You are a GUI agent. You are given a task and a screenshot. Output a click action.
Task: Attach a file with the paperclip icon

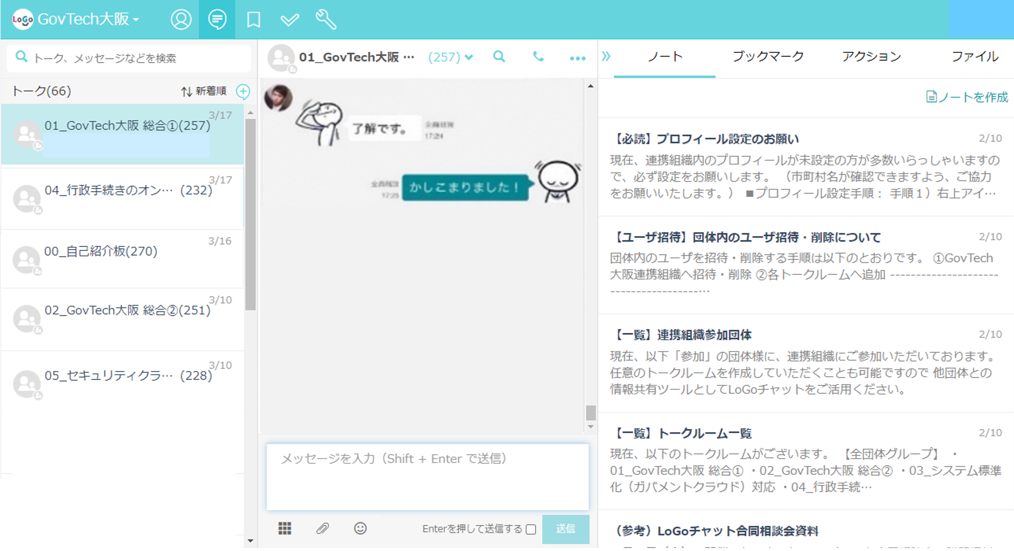(323, 528)
